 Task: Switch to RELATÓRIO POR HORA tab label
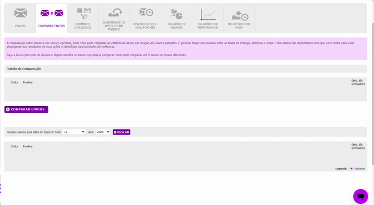click(239, 26)
